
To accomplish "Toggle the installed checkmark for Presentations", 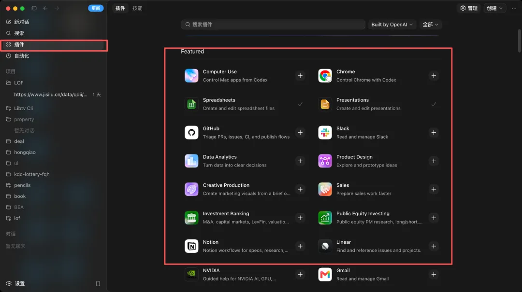I will pyautogui.click(x=434, y=104).
